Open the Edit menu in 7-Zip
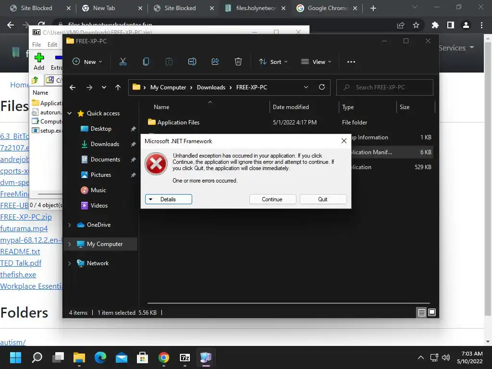The height and width of the screenshot is (369, 492). tap(52, 45)
